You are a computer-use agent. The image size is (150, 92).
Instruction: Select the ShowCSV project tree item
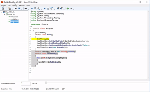pyautogui.click(x=11, y=14)
